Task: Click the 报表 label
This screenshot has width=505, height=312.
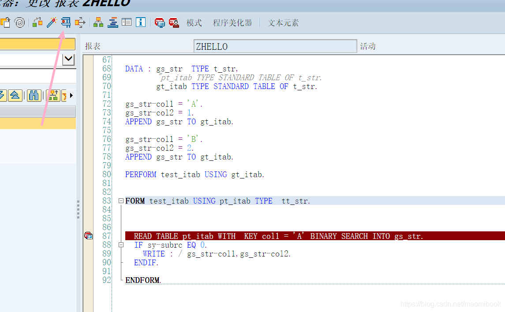Action: 93,46
